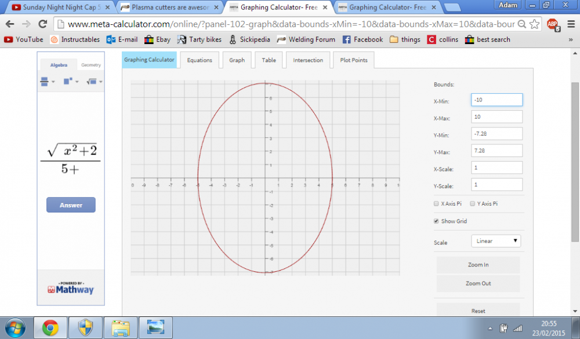
Task: Enable the Y Axis Pi checkbox
Action: click(472, 204)
